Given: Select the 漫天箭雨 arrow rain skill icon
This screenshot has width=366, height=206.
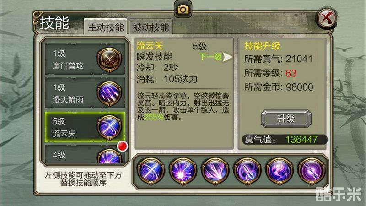Looking at the screenshot, I should tap(109, 93).
